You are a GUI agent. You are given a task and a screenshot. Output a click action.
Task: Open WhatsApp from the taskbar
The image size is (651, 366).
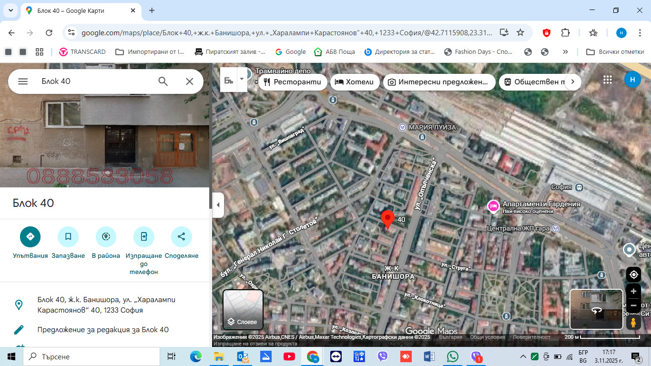pos(452,356)
